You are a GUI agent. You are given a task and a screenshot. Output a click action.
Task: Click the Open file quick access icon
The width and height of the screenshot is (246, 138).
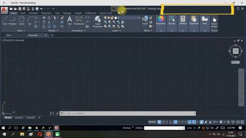(x=15, y=9)
